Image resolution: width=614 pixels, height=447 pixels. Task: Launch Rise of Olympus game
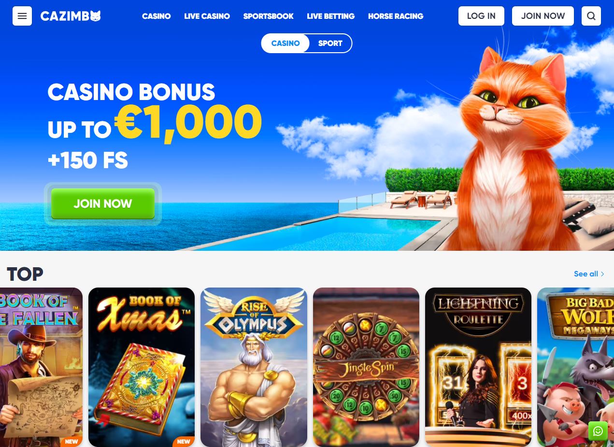(x=254, y=367)
